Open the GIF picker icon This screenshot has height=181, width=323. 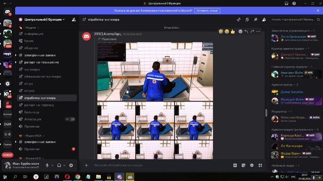[x=235, y=165]
